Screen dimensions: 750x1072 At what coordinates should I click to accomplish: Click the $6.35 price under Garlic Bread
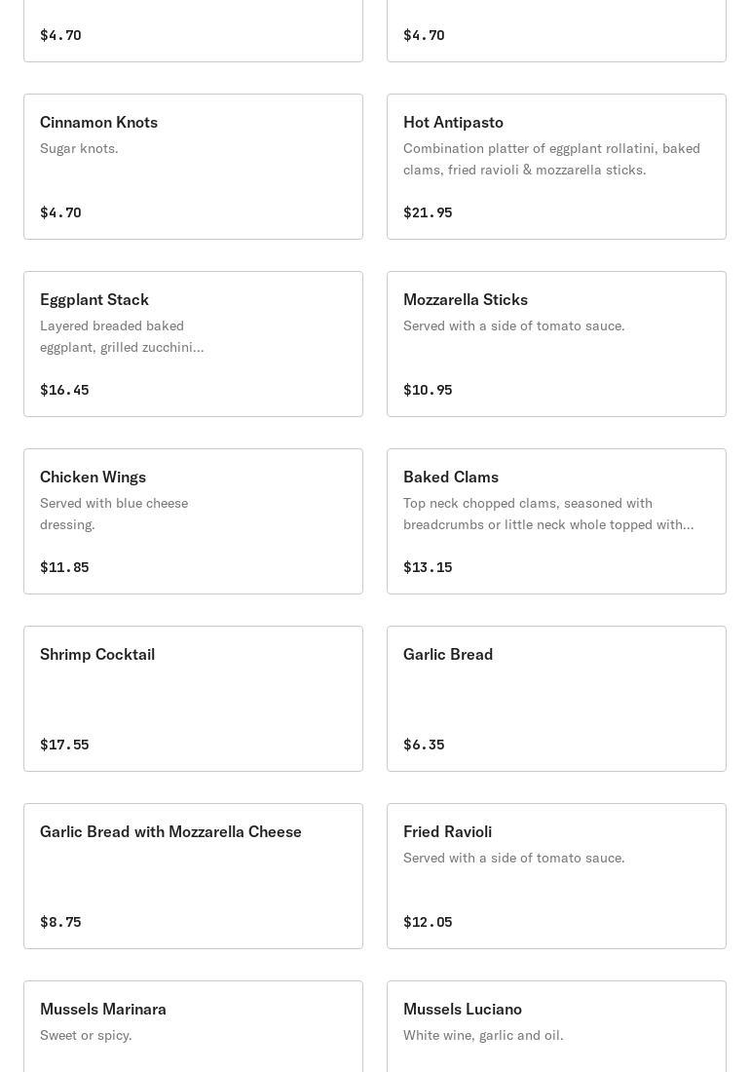tap(424, 745)
